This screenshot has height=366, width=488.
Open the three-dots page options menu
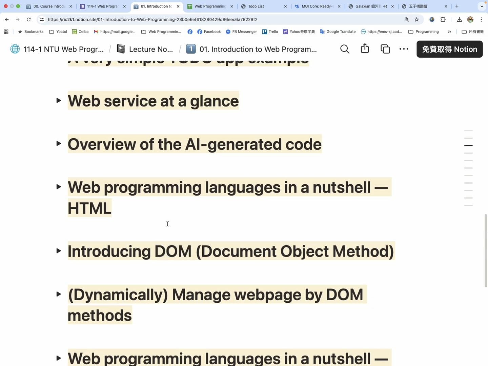point(404,49)
